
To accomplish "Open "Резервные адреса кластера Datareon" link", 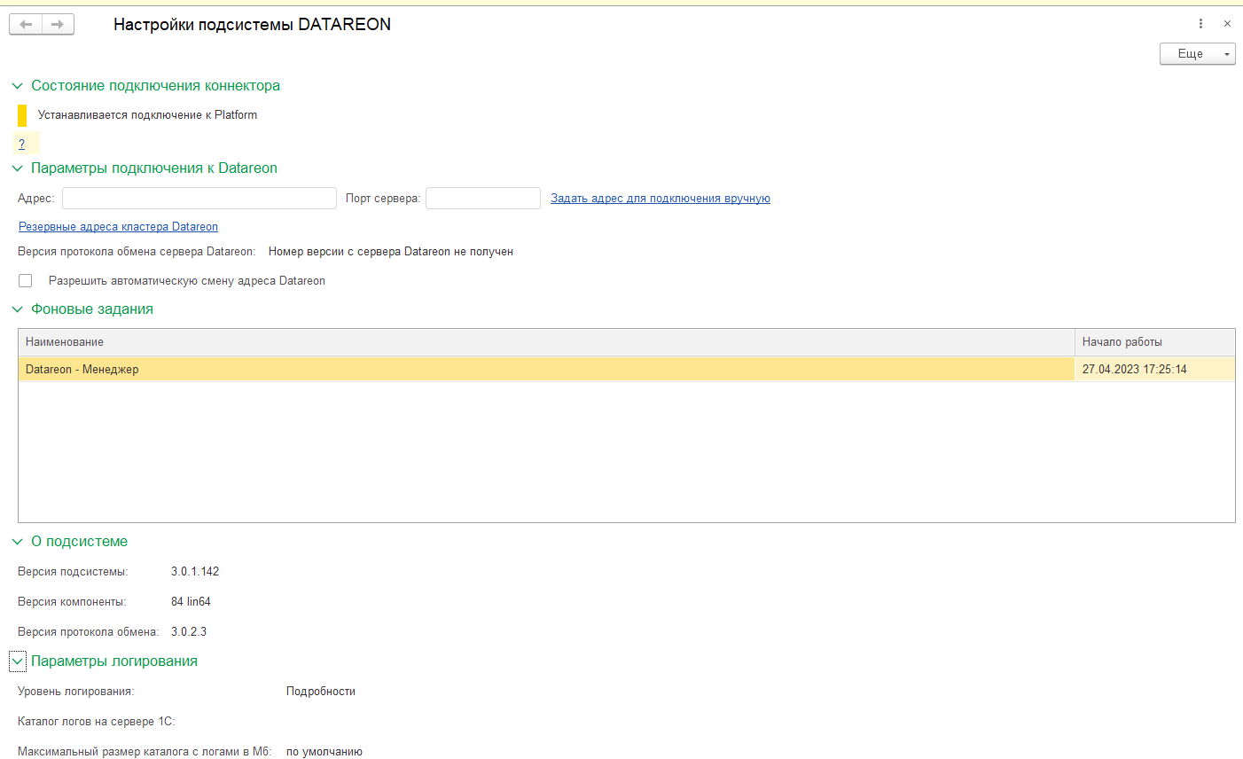I will pos(118,227).
